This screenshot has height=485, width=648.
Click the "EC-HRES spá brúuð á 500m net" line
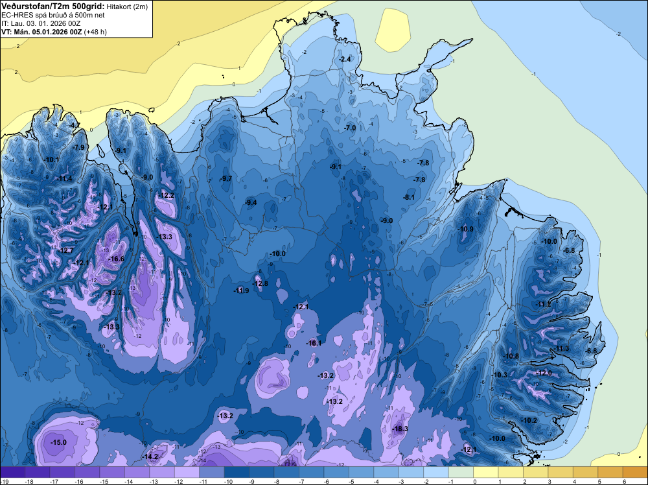(x=53, y=15)
